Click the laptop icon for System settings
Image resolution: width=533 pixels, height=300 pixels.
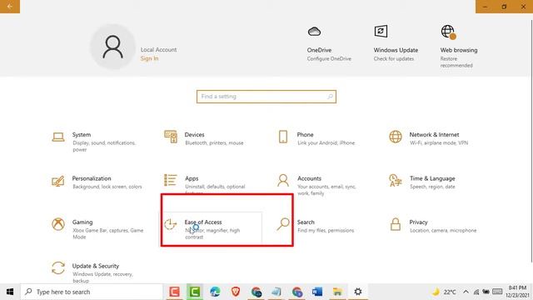tap(58, 137)
